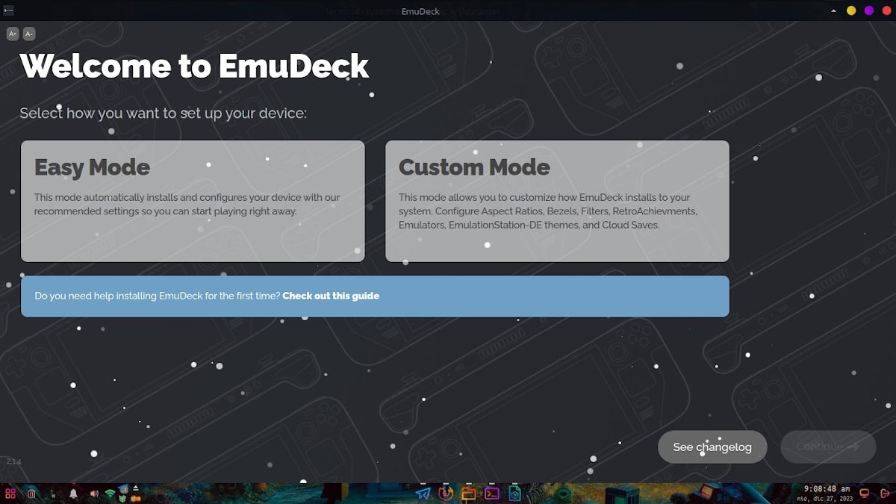Open the Wi-Fi network icon
896x504 pixels.
point(110,494)
